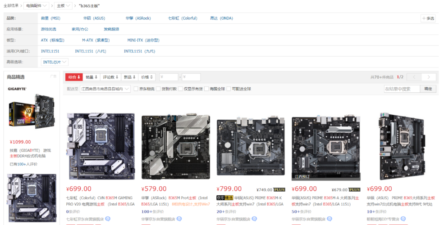This screenshot has height=225, width=444.
Task: Filter by INTEL1151 (八代) socket
Action: coord(91,51)
